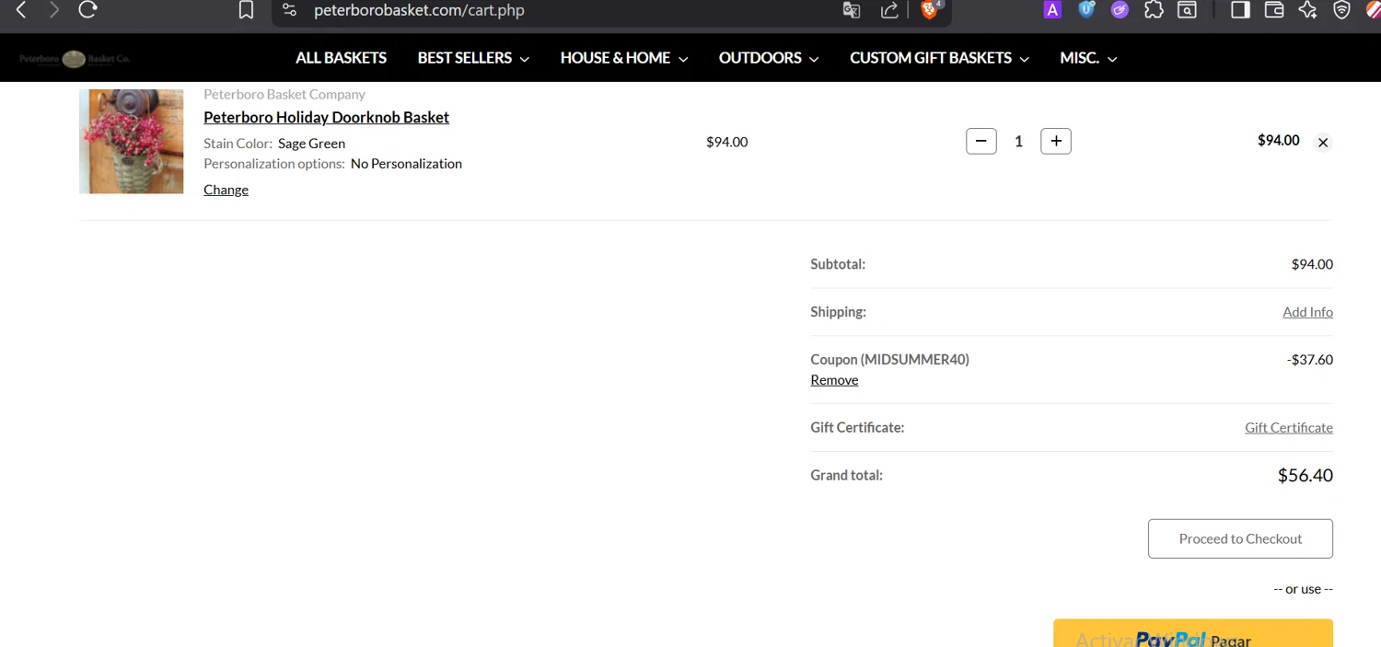Expand the CUSTOM GIFT BASKETS dropdown
The image size is (1381, 647).
tap(939, 58)
